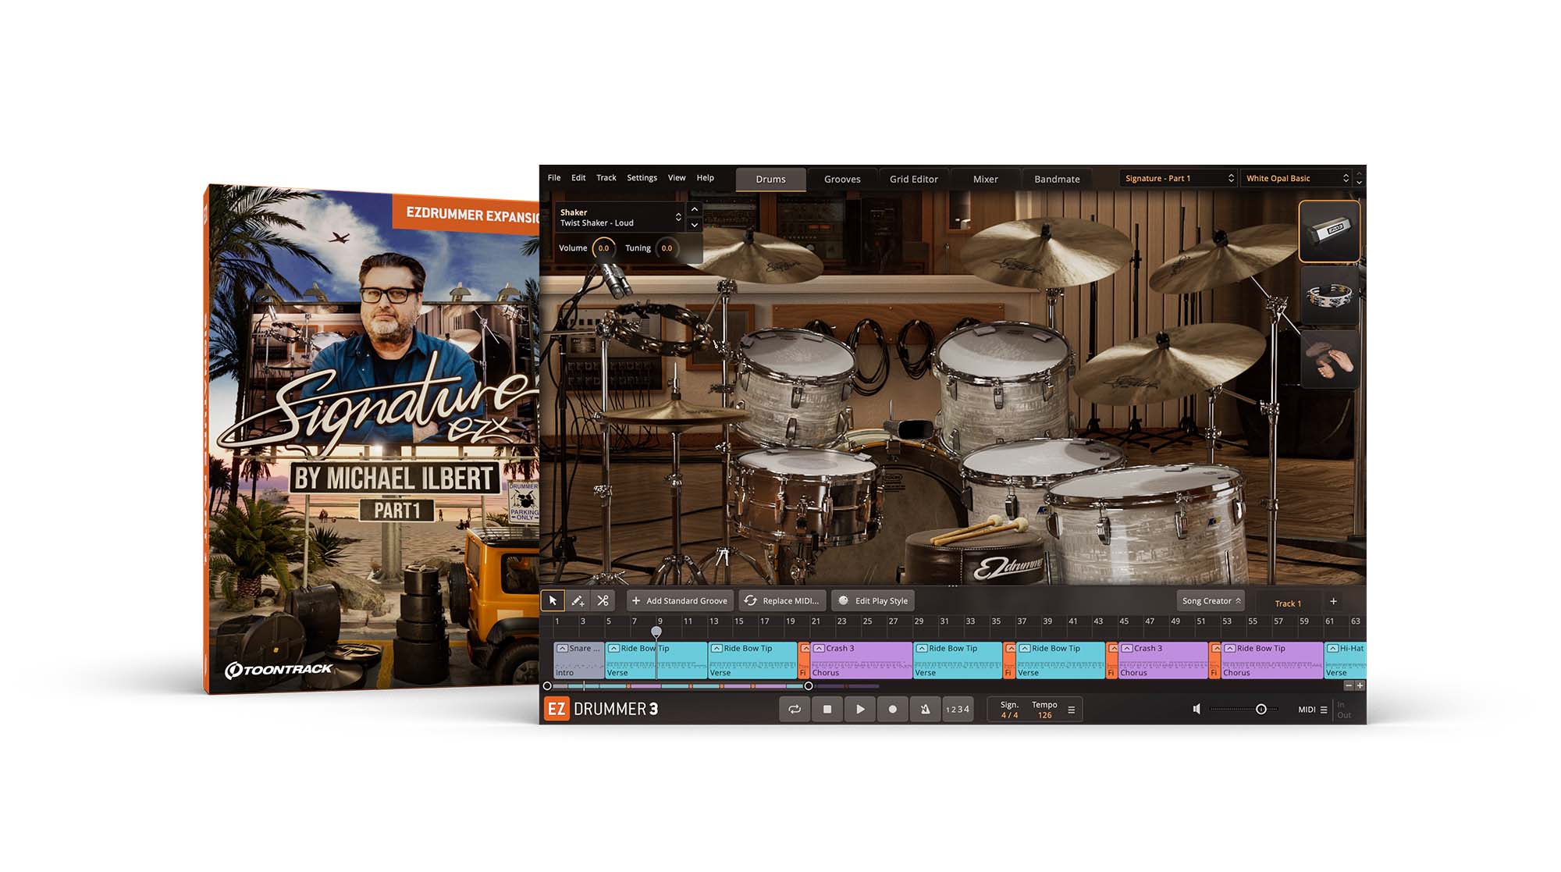The width and height of the screenshot is (1561, 872).
Task: Toggle loop playback on
Action: 795,709
